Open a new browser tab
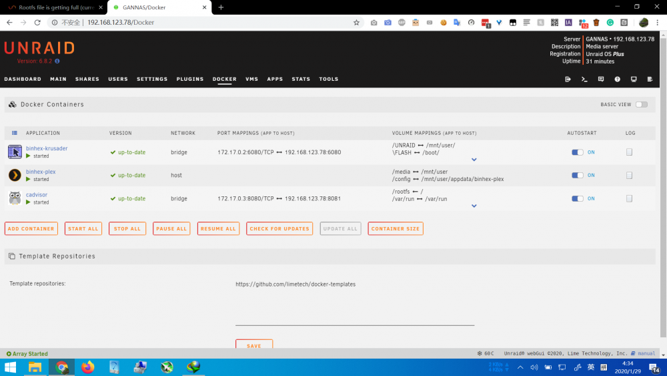667x376 pixels. tap(221, 7)
